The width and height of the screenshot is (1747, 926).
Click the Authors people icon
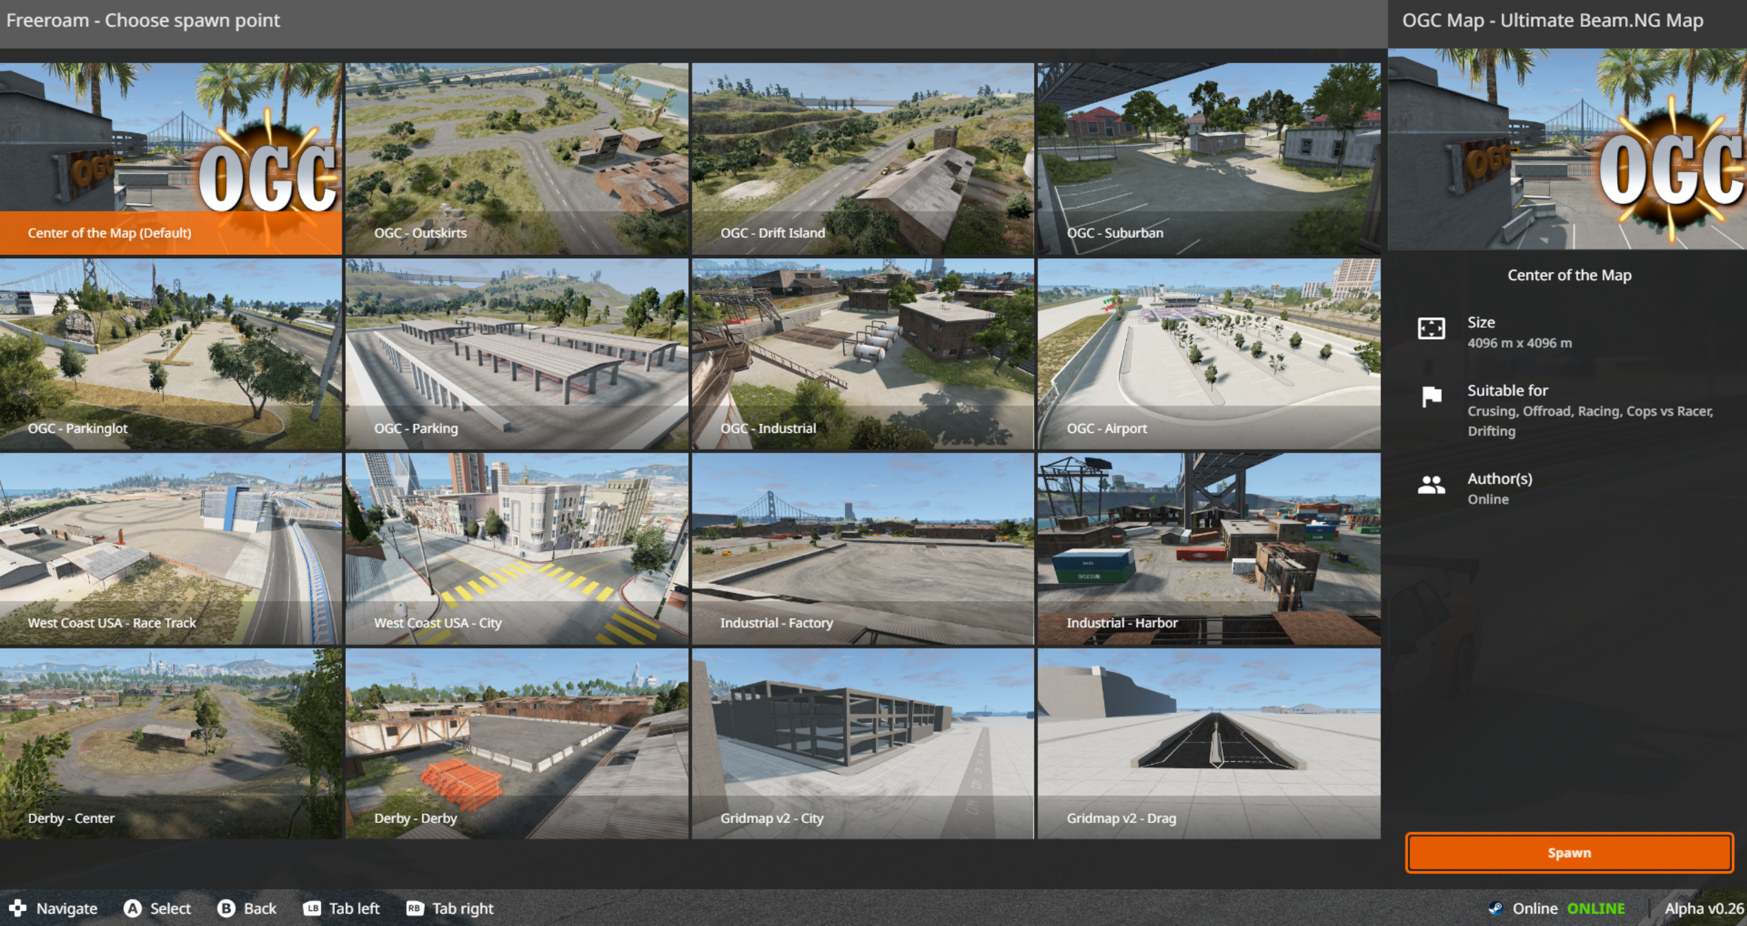coord(1431,486)
